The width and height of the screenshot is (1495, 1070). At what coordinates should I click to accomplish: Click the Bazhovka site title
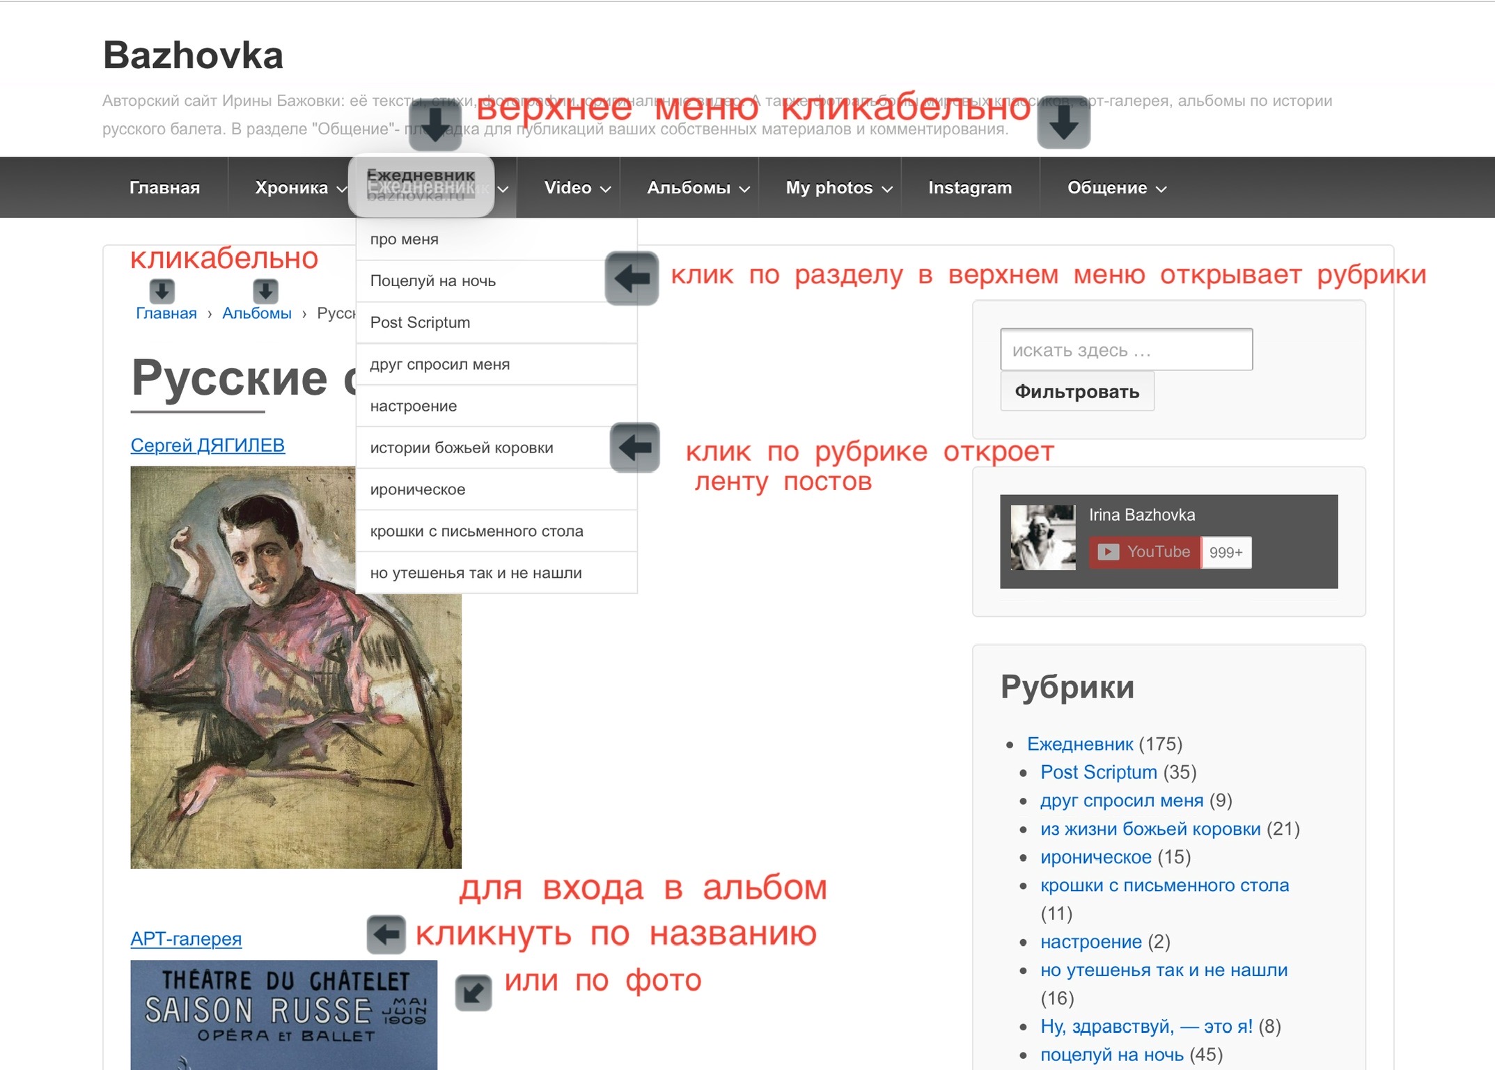193,55
